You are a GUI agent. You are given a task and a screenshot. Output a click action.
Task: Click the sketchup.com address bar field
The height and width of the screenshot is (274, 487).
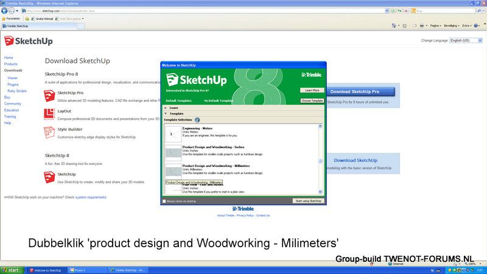coord(203,11)
